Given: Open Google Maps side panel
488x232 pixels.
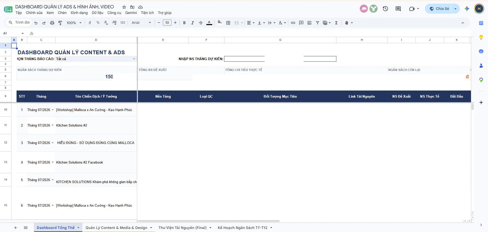Looking at the screenshot, I should 481,80.
